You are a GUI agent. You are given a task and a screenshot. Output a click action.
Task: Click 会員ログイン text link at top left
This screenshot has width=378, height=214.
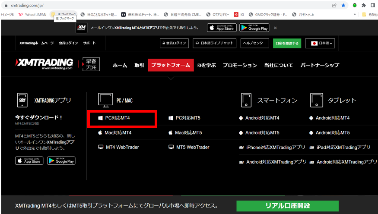pos(68,43)
